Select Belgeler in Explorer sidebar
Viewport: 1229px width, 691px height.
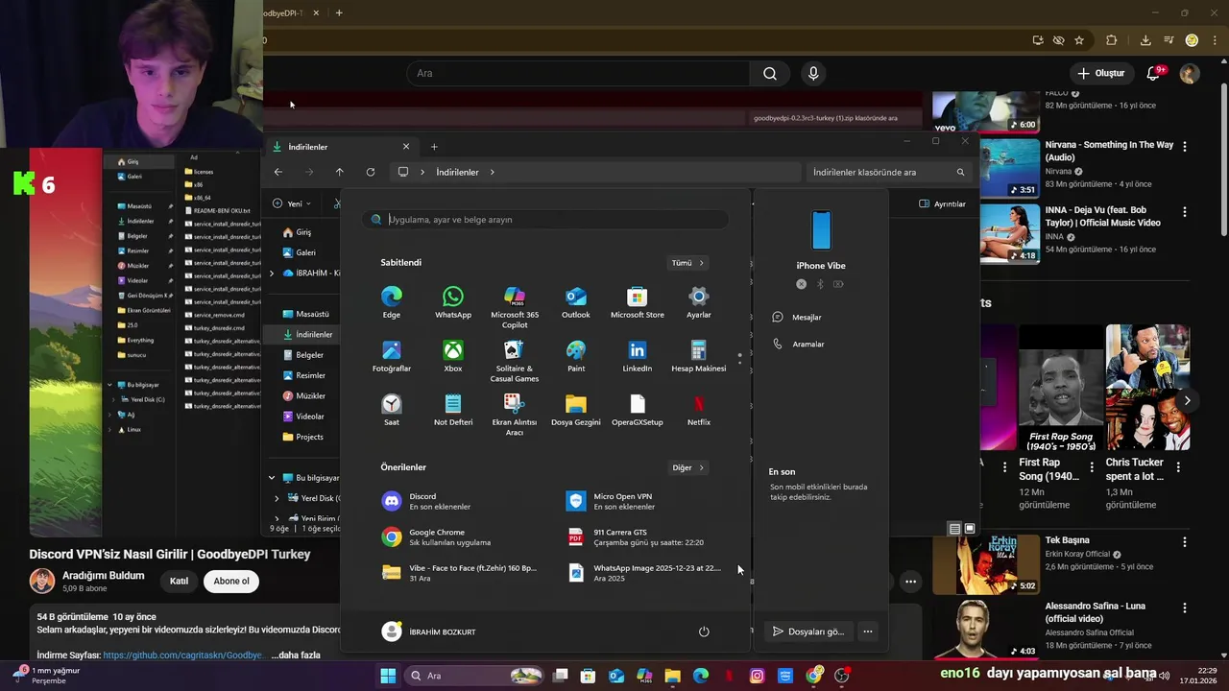tap(302, 355)
